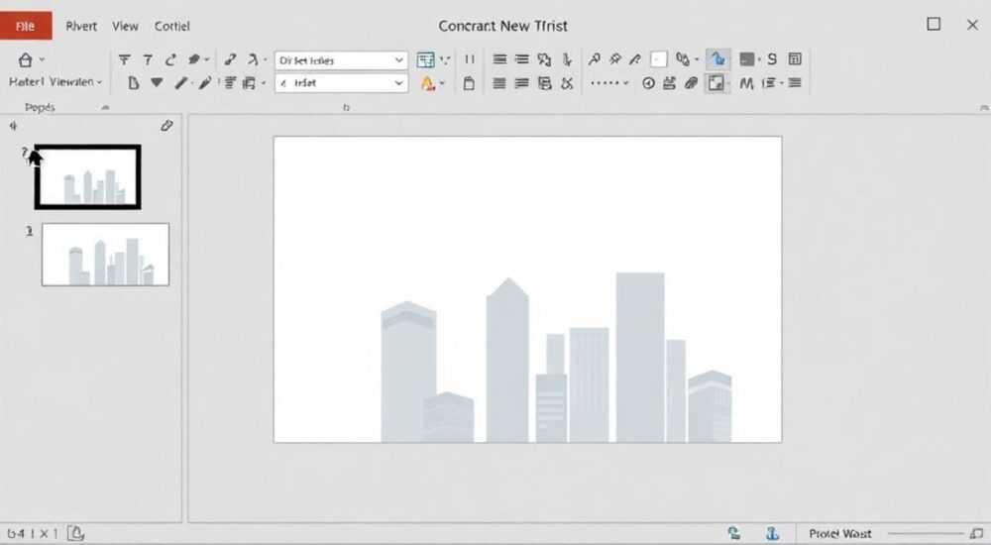The height and width of the screenshot is (545, 991).
Task: Click the floppy disk save icon
Action: (x=544, y=83)
